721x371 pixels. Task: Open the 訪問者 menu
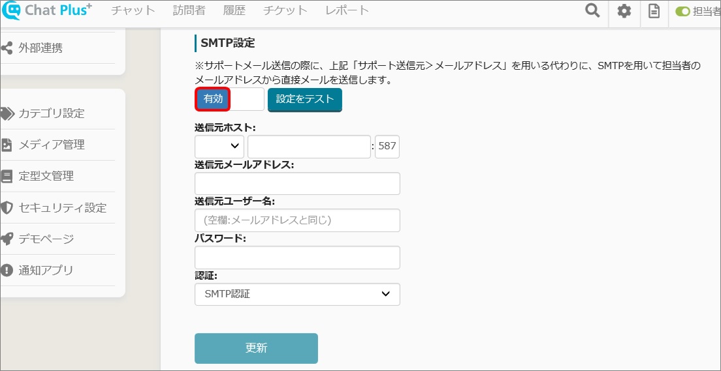pyautogui.click(x=189, y=10)
